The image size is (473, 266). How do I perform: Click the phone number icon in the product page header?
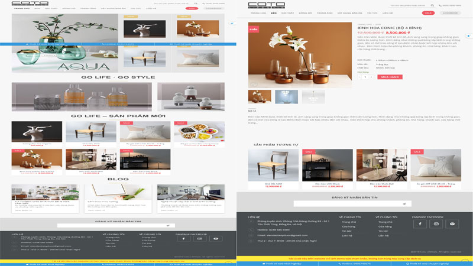(x=440, y=5)
